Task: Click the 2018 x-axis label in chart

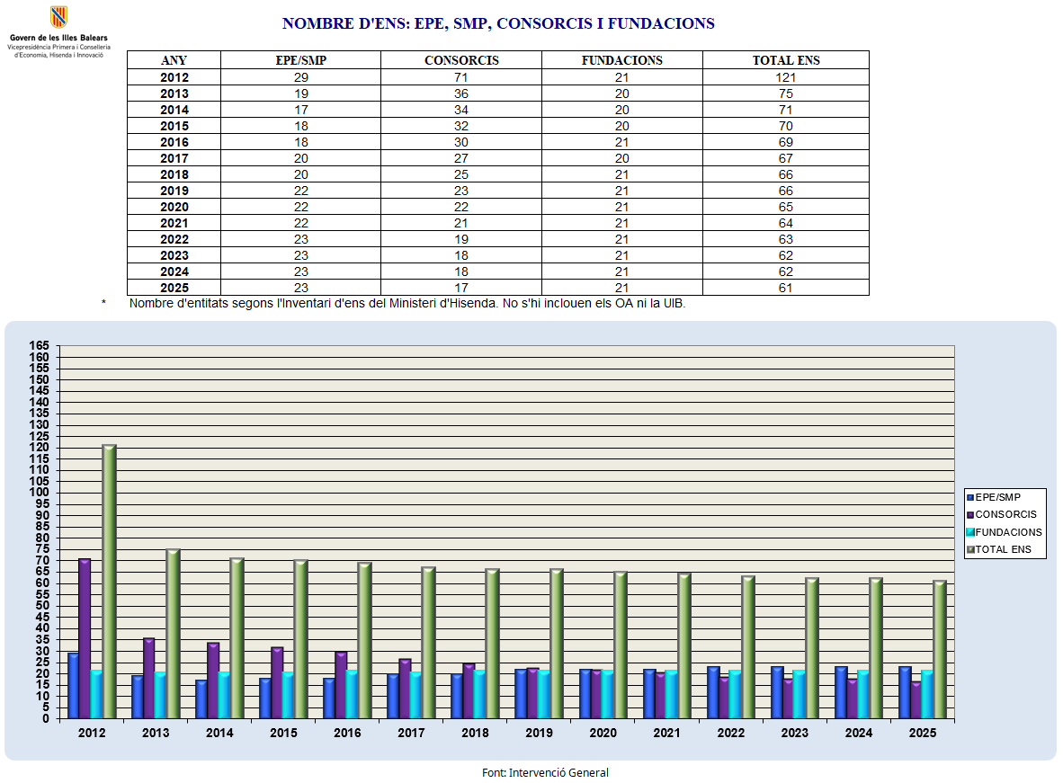Action: pyautogui.click(x=475, y=733)
